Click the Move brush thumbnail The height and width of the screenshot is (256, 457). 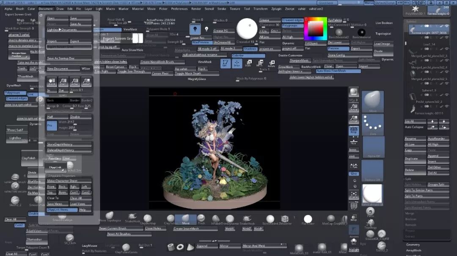[372, 101]
